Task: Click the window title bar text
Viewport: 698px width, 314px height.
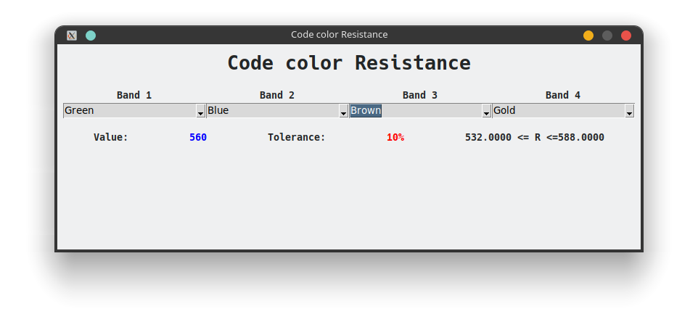Action: 340,35
